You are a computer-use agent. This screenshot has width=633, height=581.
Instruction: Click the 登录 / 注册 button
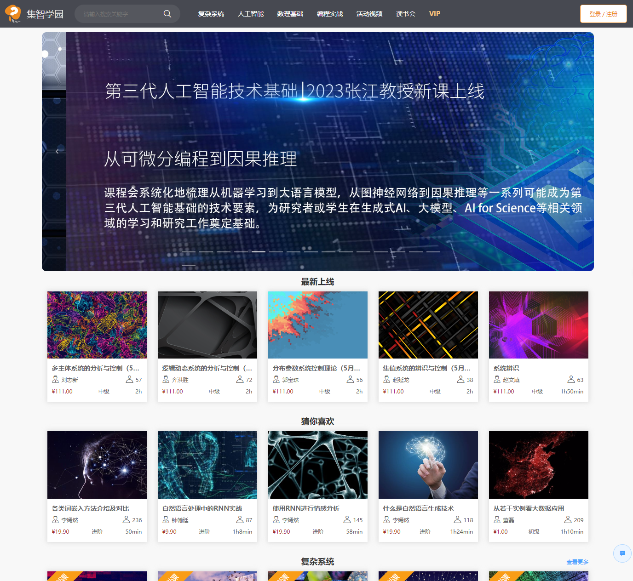[x=603, y=14]
